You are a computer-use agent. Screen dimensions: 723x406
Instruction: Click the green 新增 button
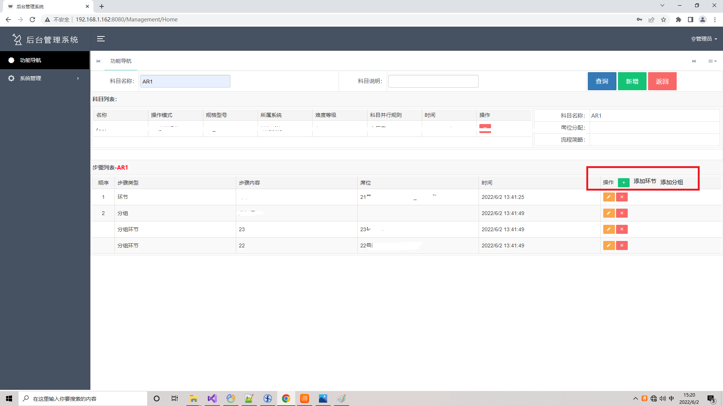pyautogui.click(x=632, y=81)
